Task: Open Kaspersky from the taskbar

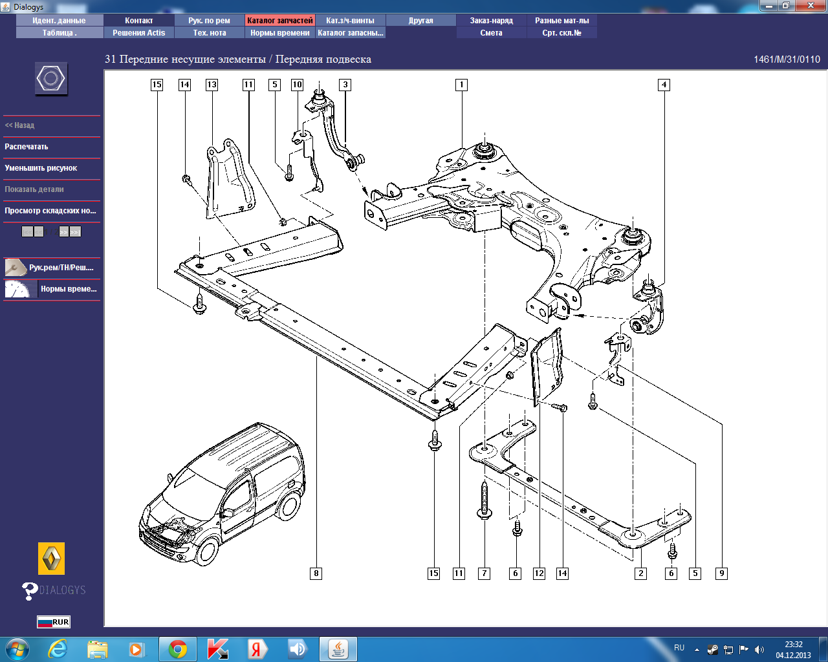Action: coord(218,649)
